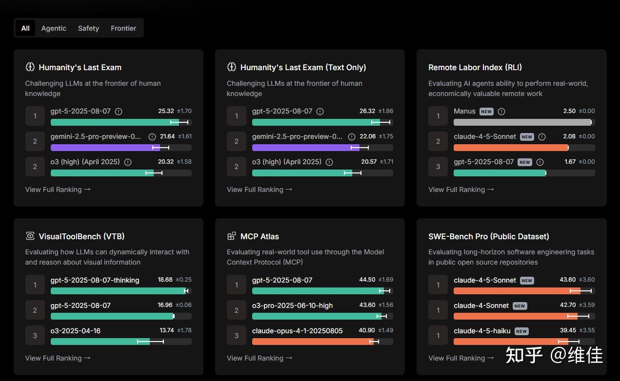Click the VisualToolBench eye icon
Viewport: 620px width, 381px height.
coord(30,236)
